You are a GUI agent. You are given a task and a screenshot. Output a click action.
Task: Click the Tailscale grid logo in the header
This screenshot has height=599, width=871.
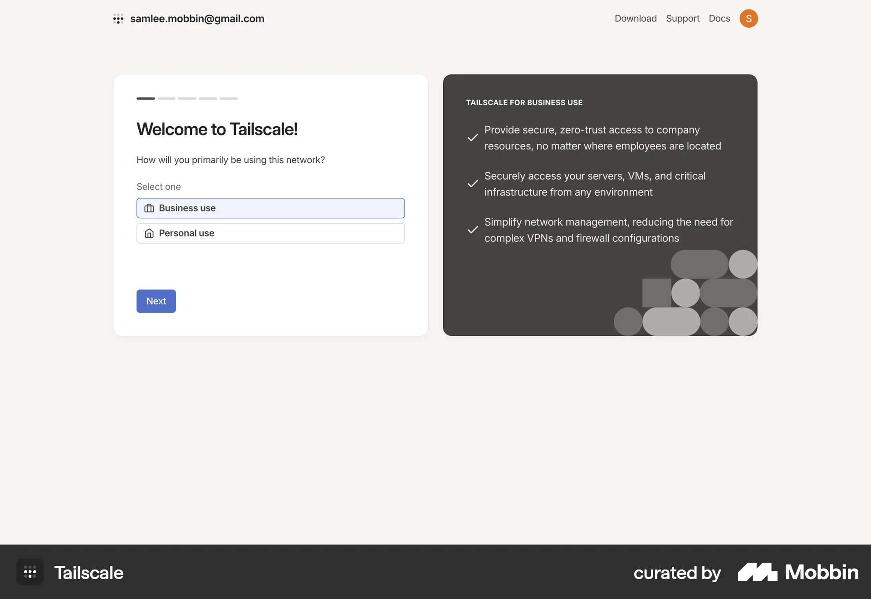point(118,19)
